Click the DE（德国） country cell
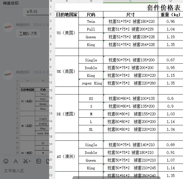The image size is (183, 179). coord(66,114)
